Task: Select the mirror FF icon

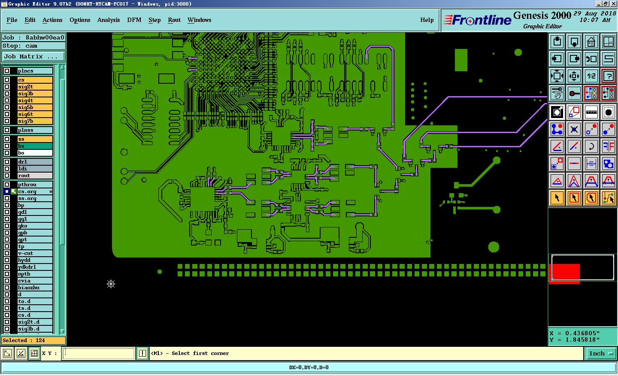Action: point(609,146)
